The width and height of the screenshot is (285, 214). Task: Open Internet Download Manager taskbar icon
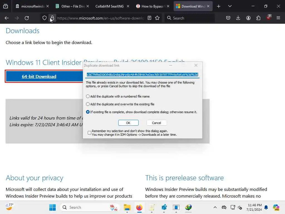(188, 207)
